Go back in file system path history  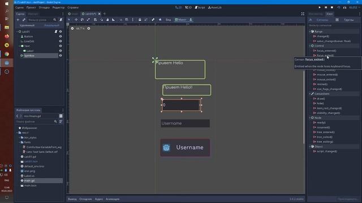coord(18,116)
